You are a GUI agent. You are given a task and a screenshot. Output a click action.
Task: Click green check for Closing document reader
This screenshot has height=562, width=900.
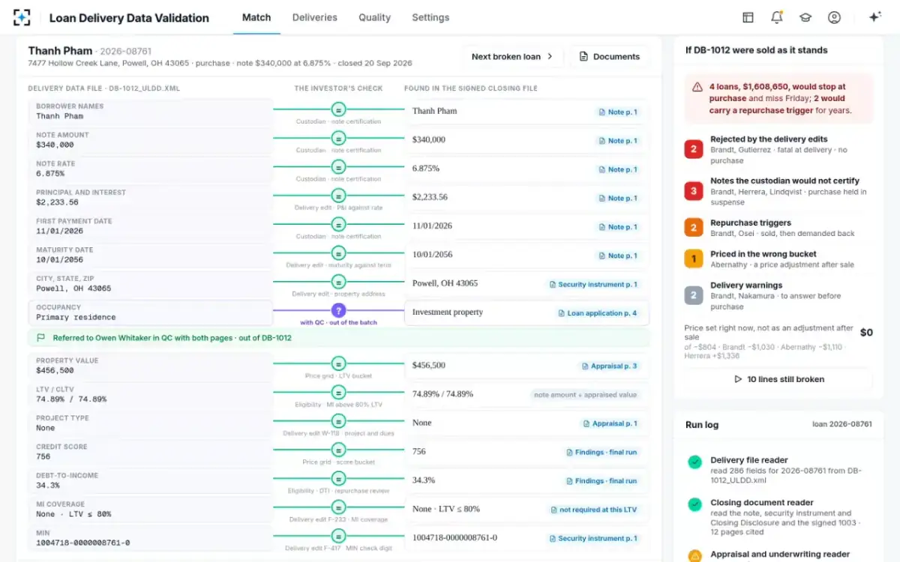[694, 505]
